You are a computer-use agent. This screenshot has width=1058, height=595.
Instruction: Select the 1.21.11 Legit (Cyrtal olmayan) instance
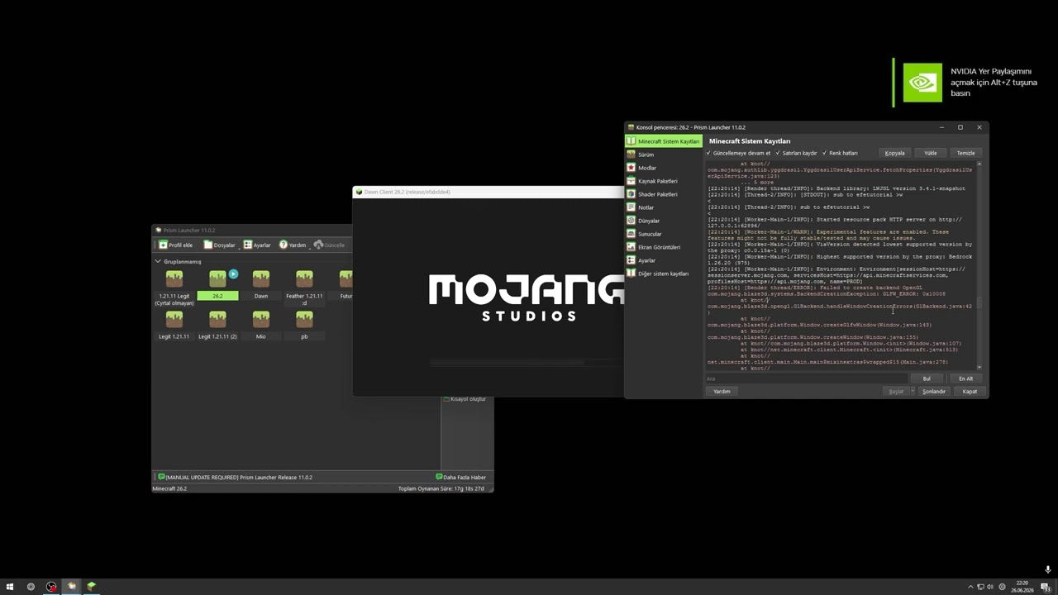click(x=174, y=288)
